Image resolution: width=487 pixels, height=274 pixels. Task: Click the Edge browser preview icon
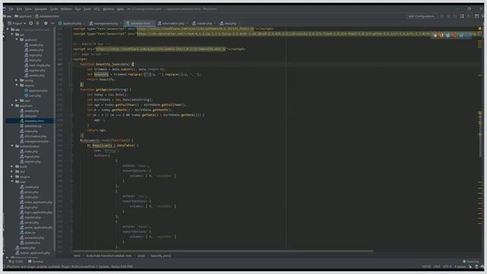(467, 36)
